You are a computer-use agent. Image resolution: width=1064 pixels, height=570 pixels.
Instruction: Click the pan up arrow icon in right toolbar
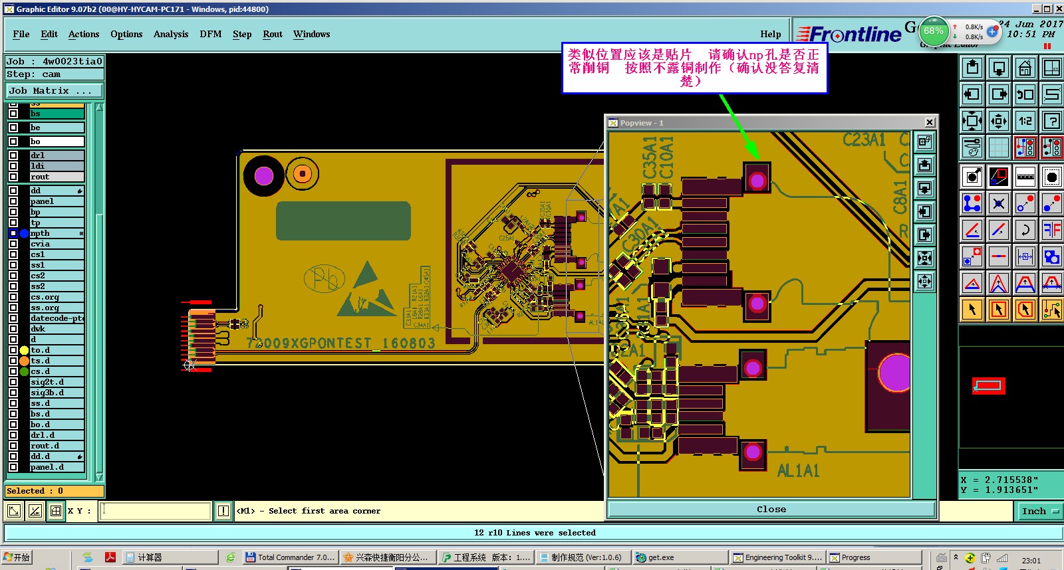pyautogui.click(x=972, y=68)
